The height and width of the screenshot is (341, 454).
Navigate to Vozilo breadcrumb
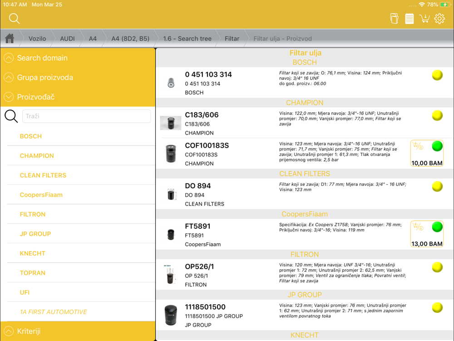(37, 39)
